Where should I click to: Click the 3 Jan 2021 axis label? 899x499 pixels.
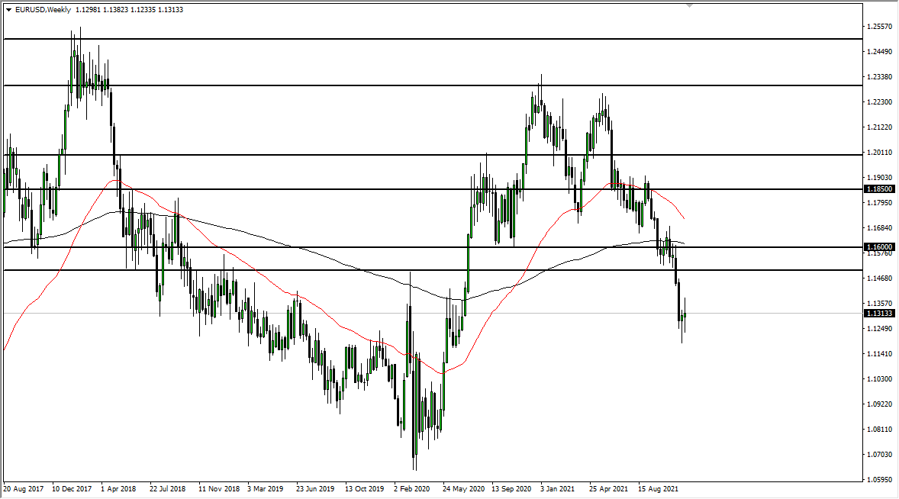pyautogui.click(x=559, y=489)
